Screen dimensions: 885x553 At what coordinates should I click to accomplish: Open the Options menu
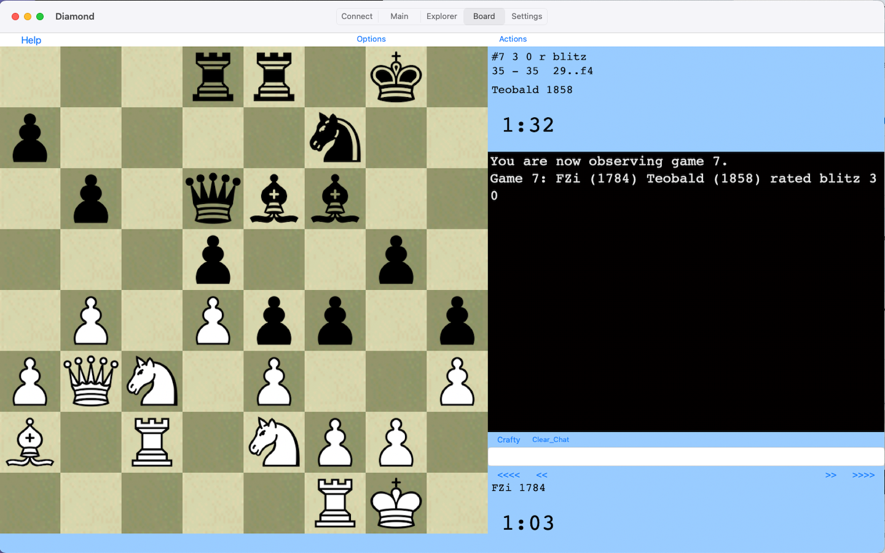tap(371, 39)
